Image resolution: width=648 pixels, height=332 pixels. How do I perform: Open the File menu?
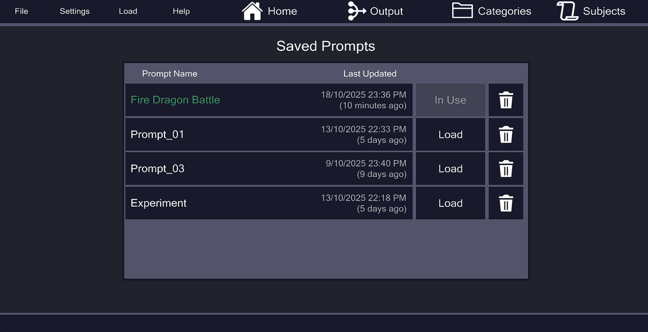[x=22, y=11]
